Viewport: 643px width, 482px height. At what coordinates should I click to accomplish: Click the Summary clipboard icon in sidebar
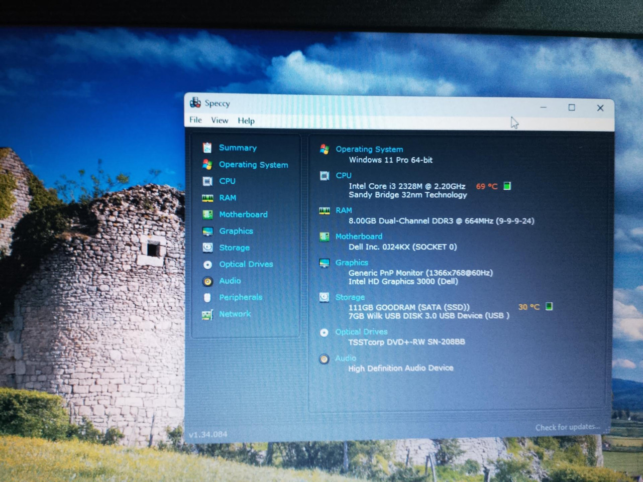tap(207, 148)
